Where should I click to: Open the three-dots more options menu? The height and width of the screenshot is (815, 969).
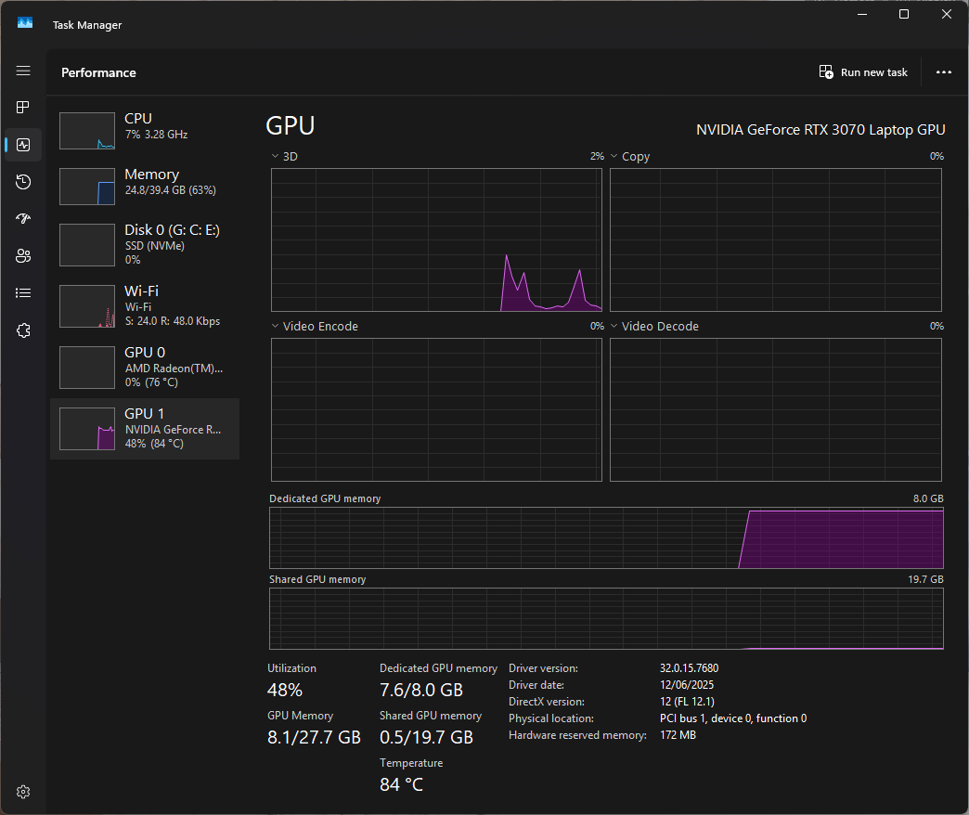click(x=944, y=72)
